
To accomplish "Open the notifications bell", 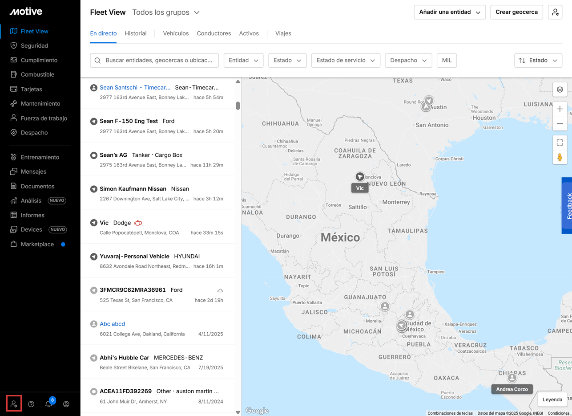I will [x=48, y=404].
